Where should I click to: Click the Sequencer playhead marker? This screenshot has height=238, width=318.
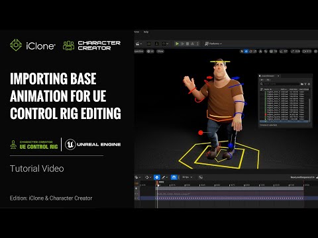(x=157, y=183)
